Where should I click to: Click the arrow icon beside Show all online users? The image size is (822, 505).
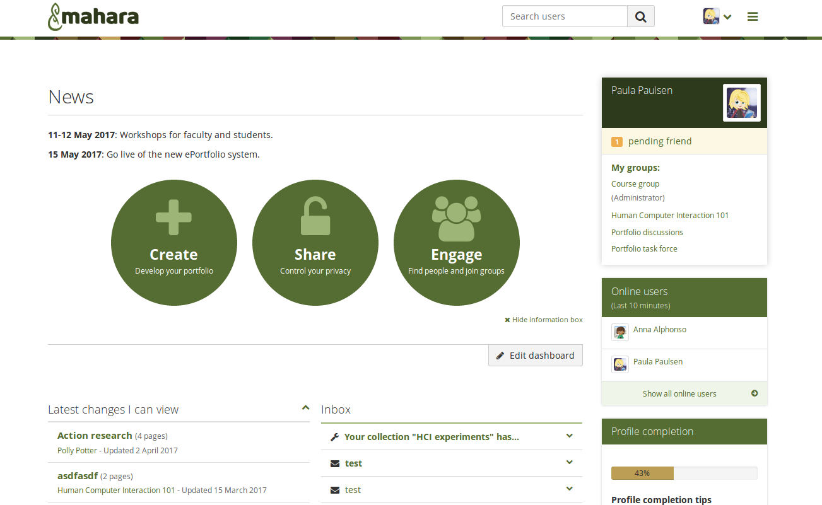pyautogui.click(x=754, y=393)
